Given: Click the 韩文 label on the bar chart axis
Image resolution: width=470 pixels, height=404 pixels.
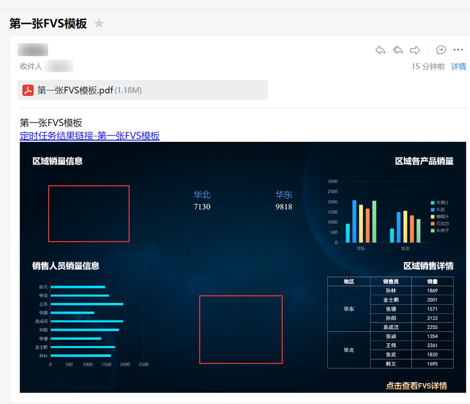Looking at the screenshot, I should [x=43, y=287].
